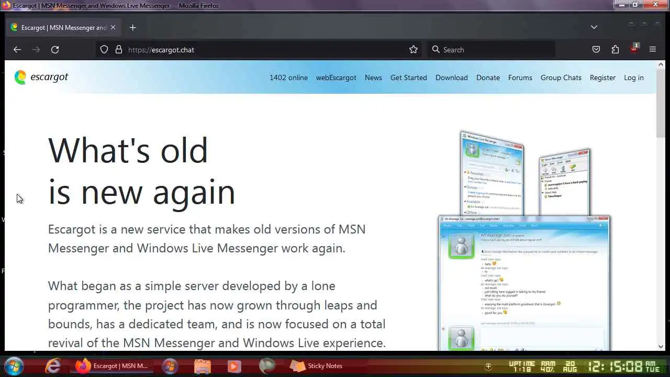Reload the page with the refresh icon

click(55, 50)
